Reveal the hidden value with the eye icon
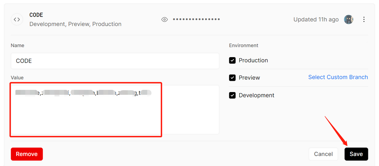This screenshot has height=166, width=379. click(164, 20)
